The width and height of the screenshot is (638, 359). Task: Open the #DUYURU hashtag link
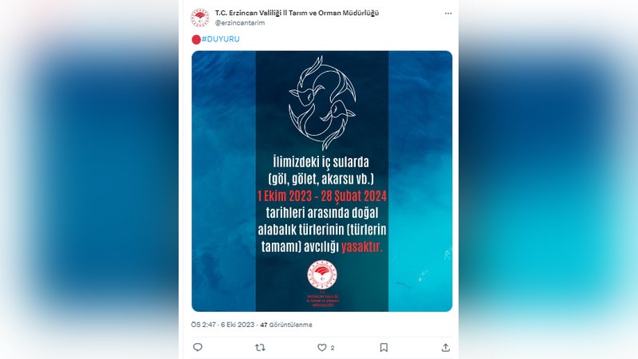point(221,39)
